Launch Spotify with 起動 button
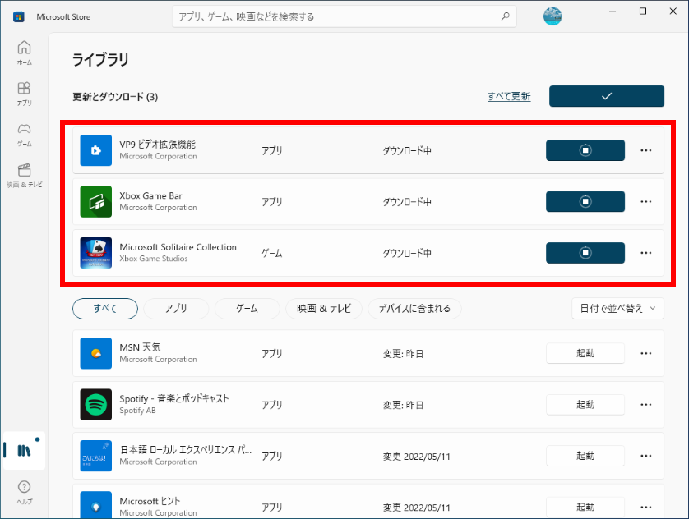689x519 pixels. pyautogui.click(x=585, y=405)
